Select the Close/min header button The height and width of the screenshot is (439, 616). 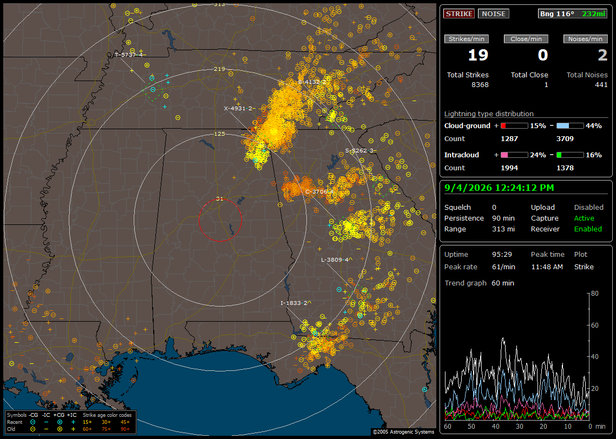tap(526, 39)
